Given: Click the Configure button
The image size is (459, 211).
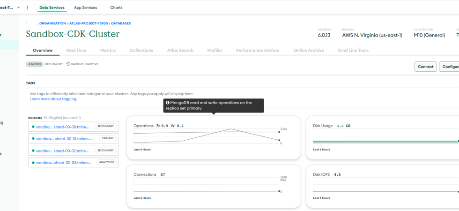Looking at the screenshot, I should [x=449, y=67].
